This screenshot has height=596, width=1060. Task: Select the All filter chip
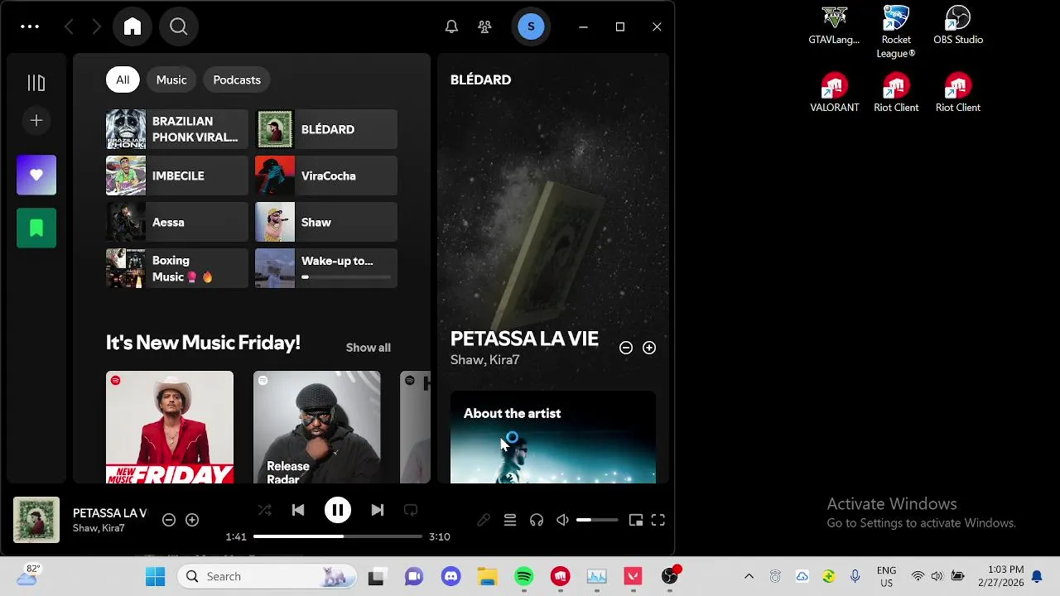tap(123, 79)
